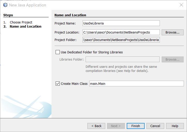This screenshot has height=132, width=187.
Task: Click the main.Main class name field
Action: (136, 84)
